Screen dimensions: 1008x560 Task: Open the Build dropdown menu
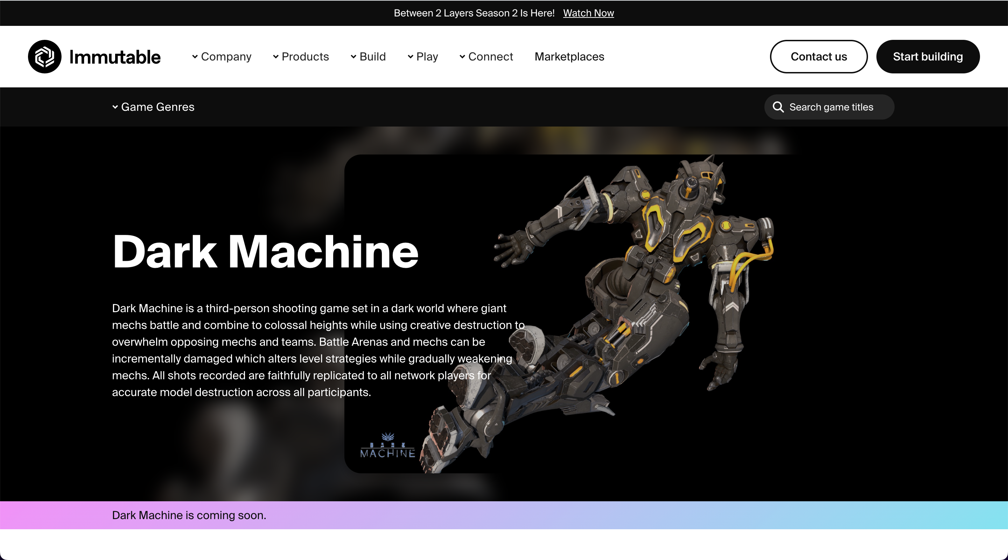(x=368, y=57)
